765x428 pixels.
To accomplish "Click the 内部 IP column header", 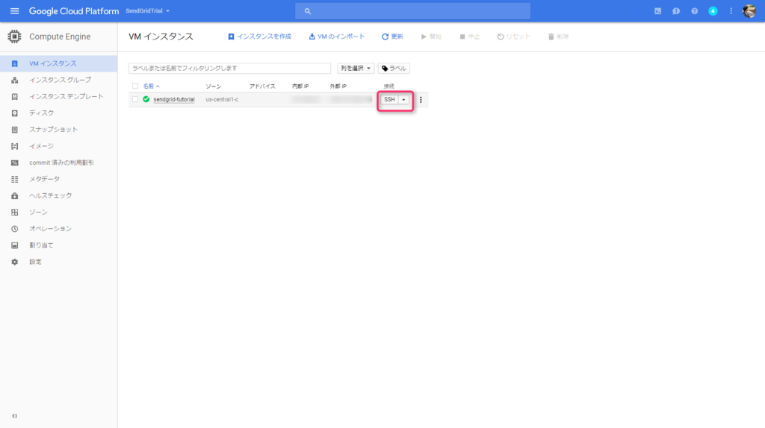I will (x=300, y=86).
